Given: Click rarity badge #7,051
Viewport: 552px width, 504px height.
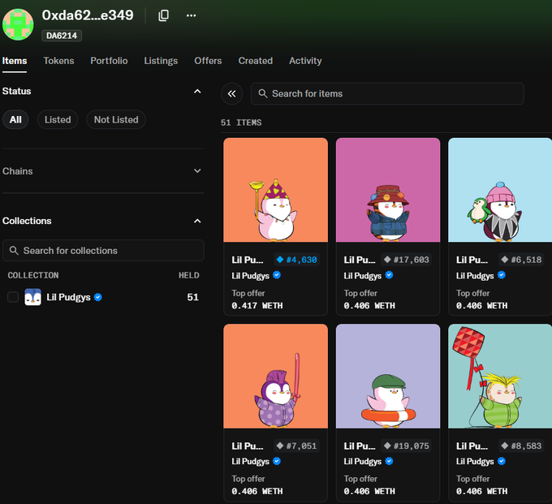Looking at the screenshot, I should (297, 446).
